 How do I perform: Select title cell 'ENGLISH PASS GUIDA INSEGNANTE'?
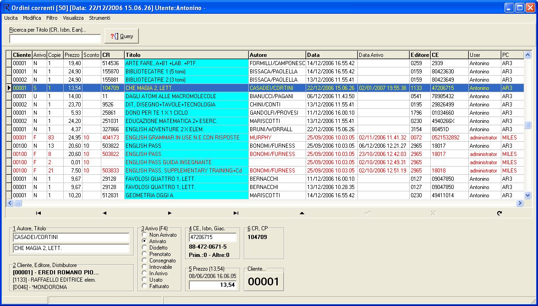[187, 162]
